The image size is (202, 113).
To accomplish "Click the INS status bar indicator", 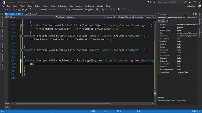I will coord(139,111).
